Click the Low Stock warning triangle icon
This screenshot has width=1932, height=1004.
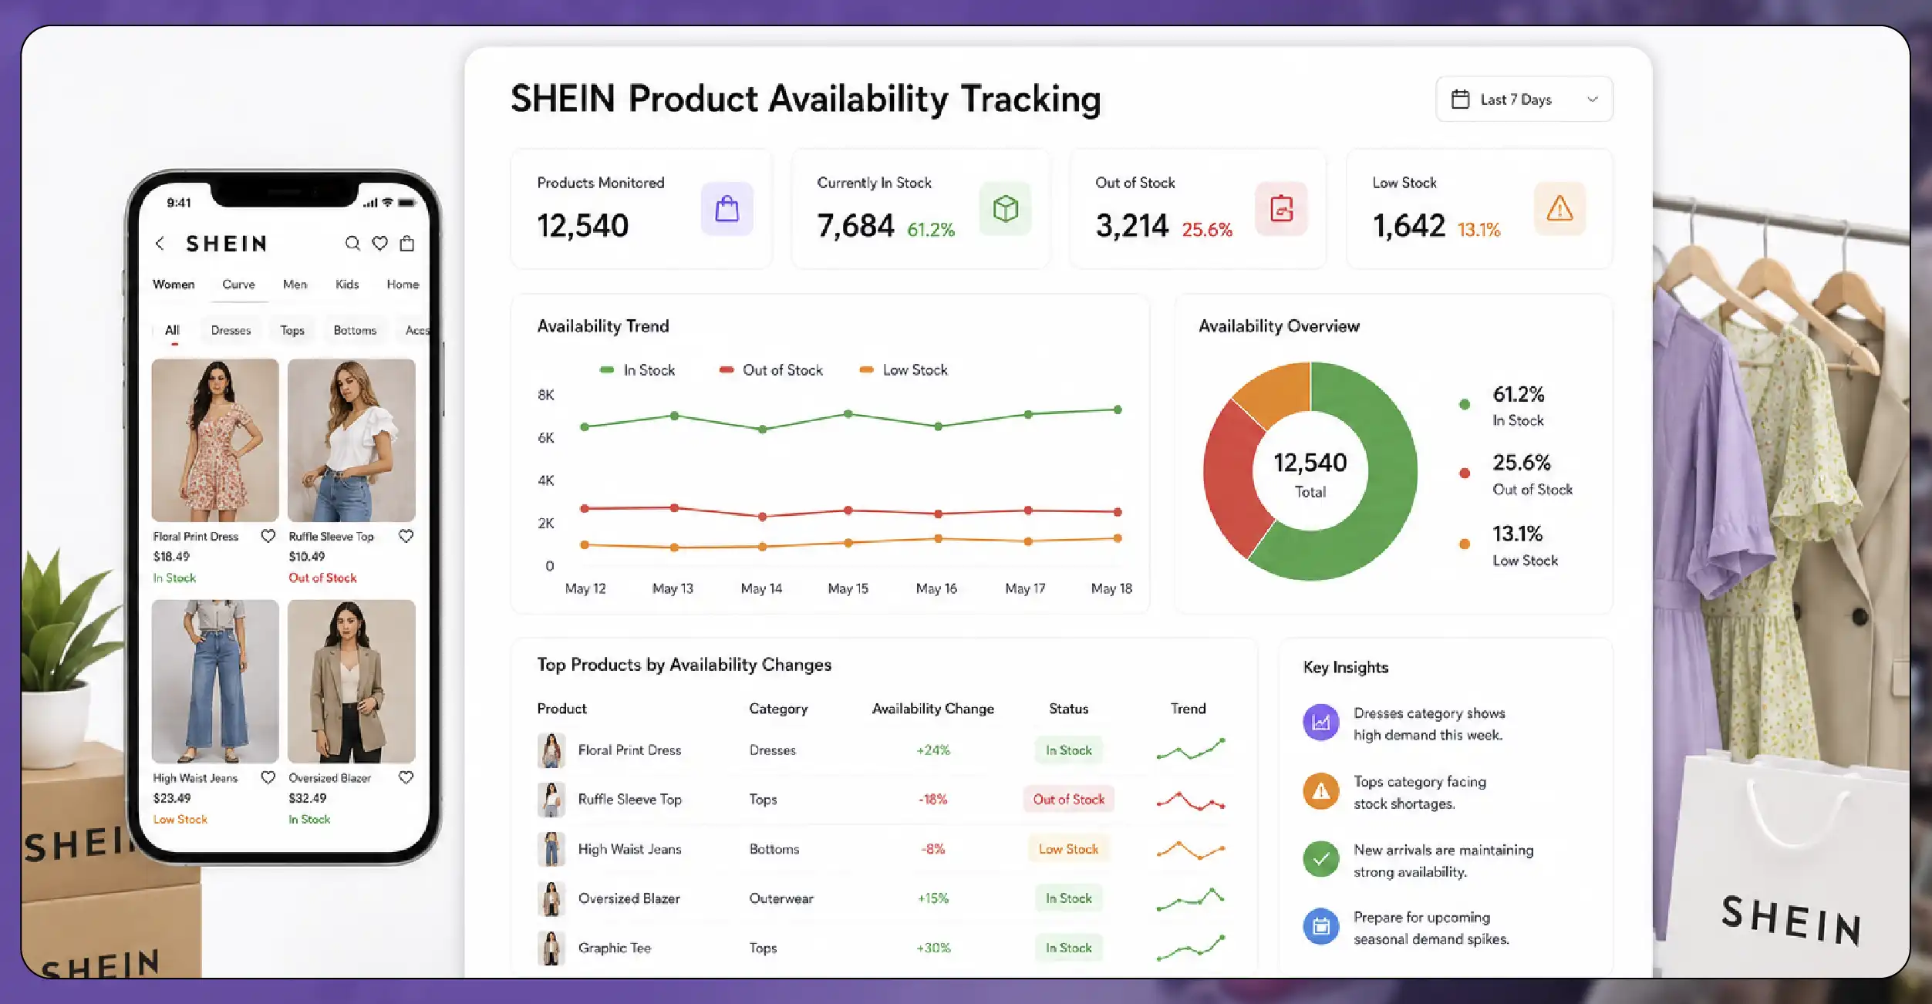point(1559,209)
